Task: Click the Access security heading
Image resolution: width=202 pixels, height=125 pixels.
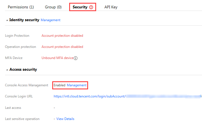Action: (x=23, y=70)
